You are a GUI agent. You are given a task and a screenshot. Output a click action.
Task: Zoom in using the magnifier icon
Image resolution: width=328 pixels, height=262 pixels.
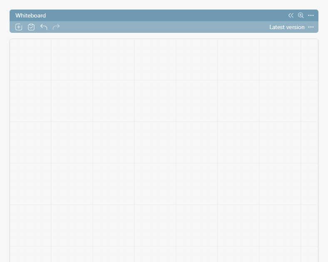tap(301, 15)
